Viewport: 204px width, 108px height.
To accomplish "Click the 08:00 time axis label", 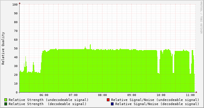I will coord(102,95).
